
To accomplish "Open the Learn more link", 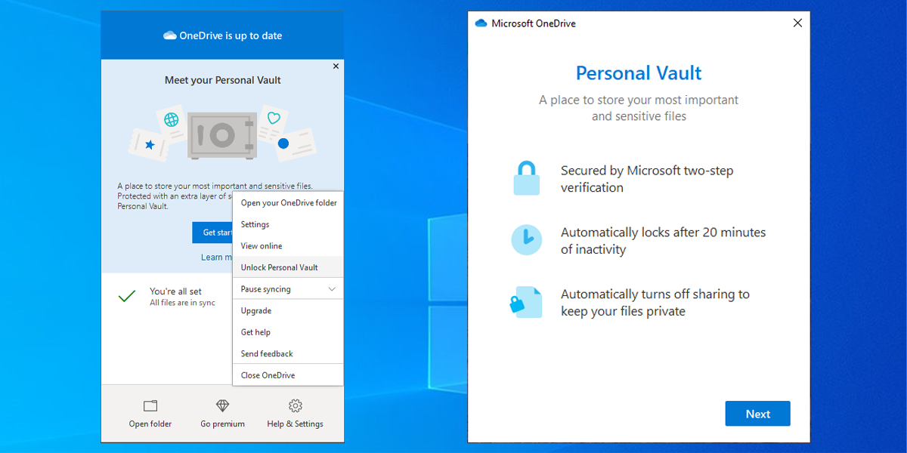I will 216,257.
